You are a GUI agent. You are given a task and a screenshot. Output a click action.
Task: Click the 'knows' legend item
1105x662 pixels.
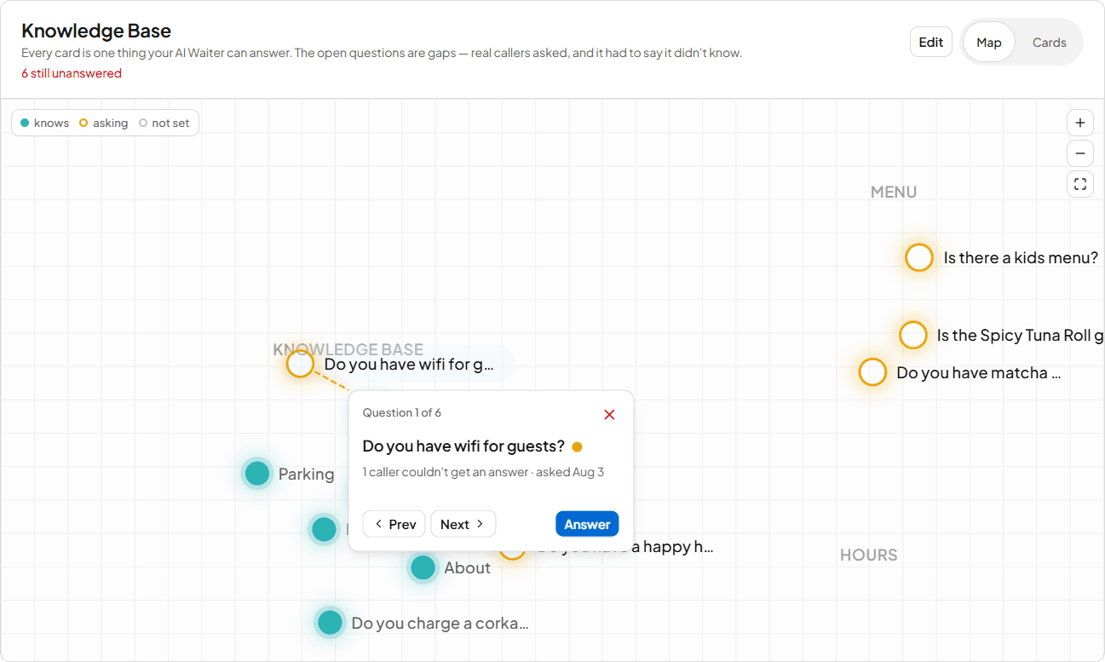point(45,123)
